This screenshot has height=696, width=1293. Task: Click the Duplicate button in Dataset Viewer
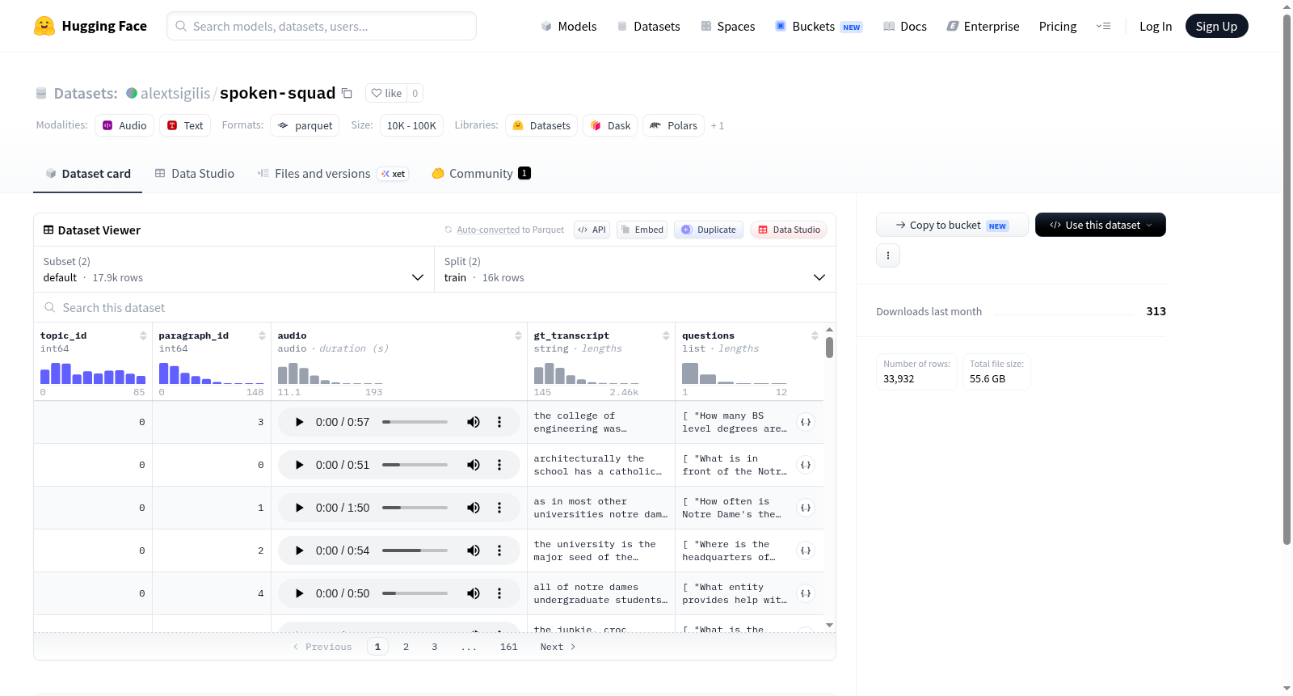coord(709,230)
